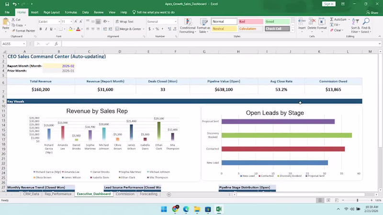Image resolution: width=383 pixels, height=215 pixels.
Task: Add a new sheet
Action: pyautogui.click(x=169, y=194)
